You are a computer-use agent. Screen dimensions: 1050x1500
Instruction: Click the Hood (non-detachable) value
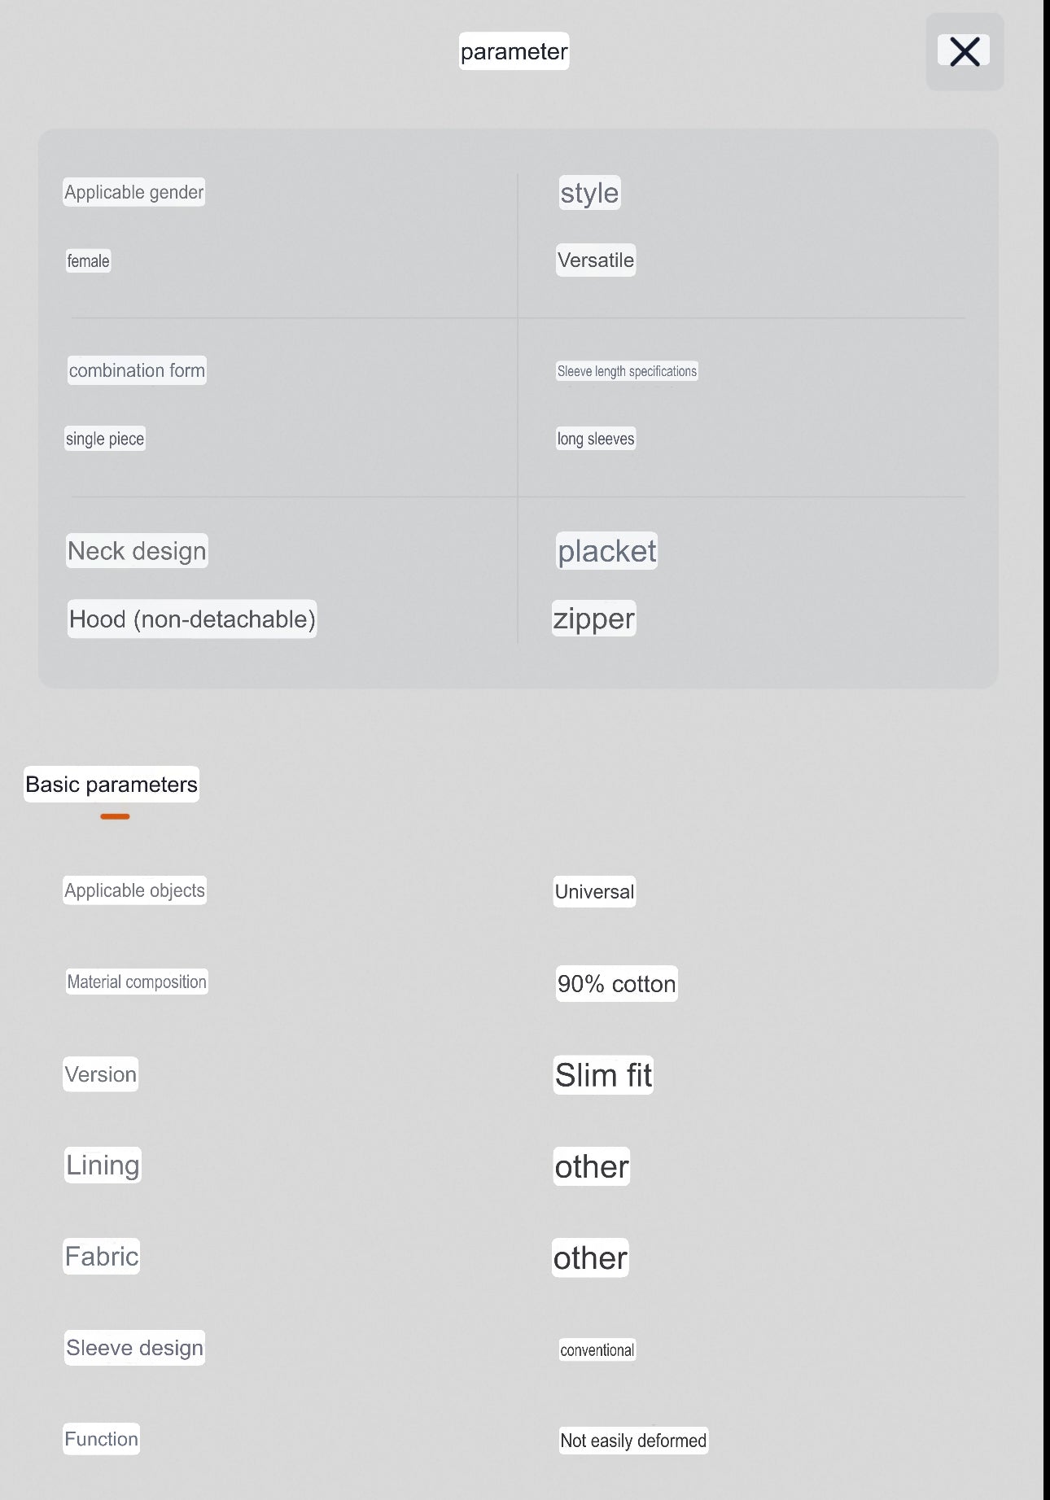click(x=192, y=619)
